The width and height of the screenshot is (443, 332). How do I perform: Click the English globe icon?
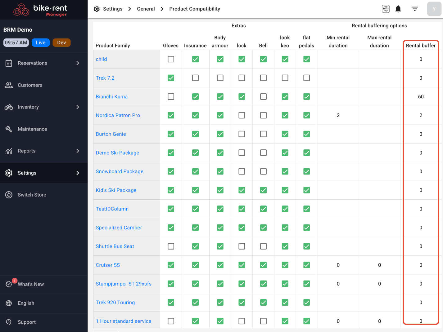click(9, 303)
